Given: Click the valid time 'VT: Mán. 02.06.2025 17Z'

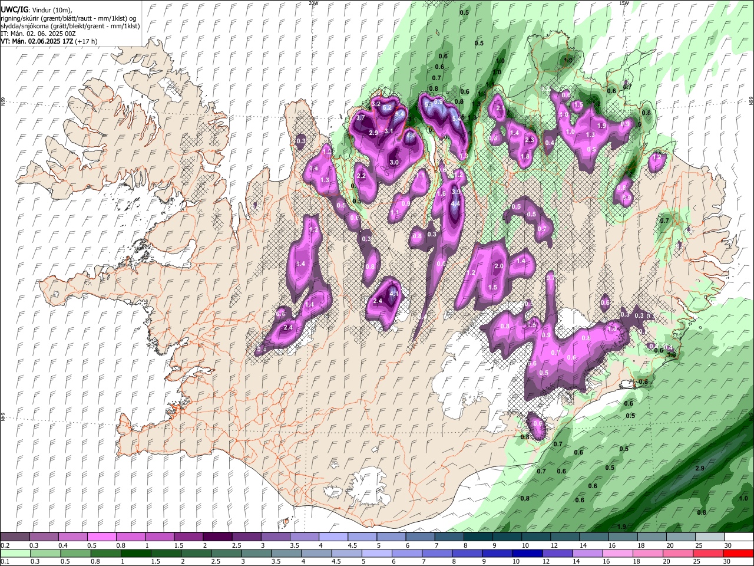Looking at the screenshot, I should tap(37, 41).
